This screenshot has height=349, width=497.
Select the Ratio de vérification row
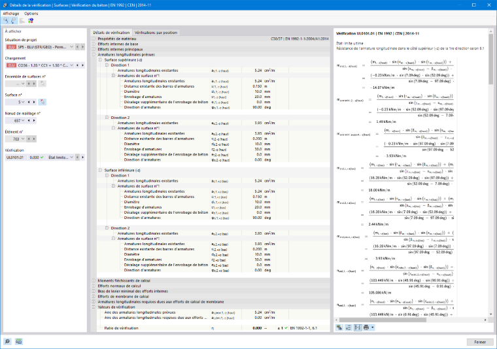pos(213,328)
